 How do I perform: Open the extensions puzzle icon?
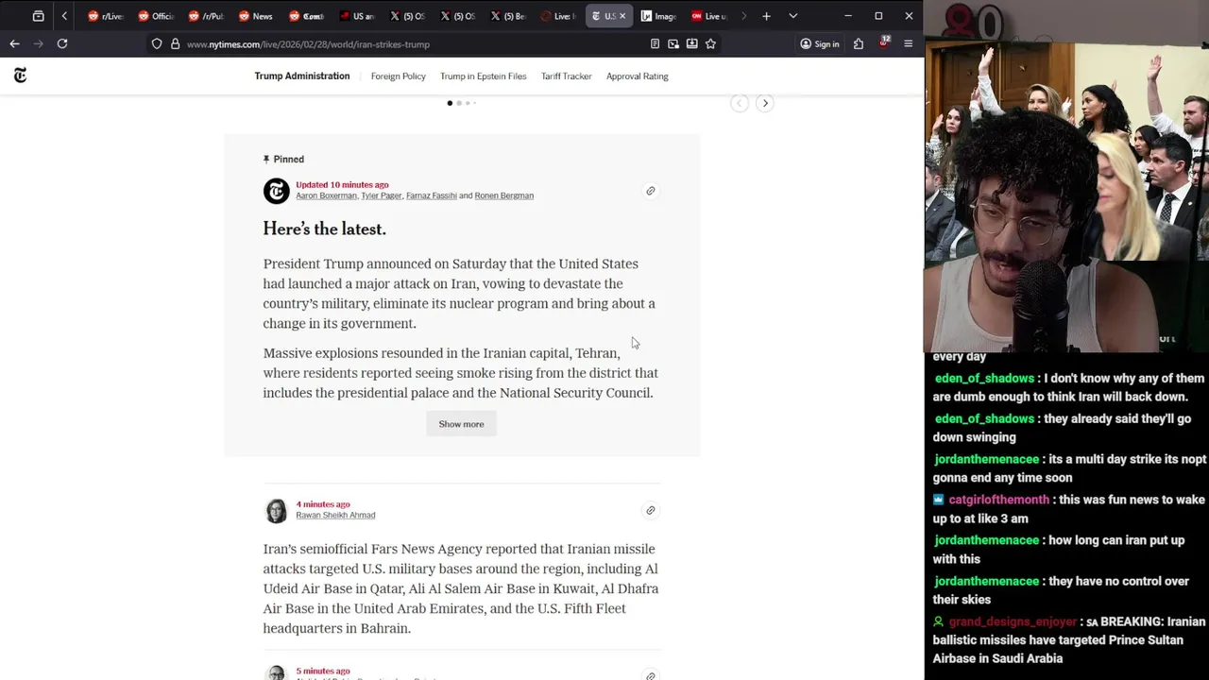[x=859, y=43]
